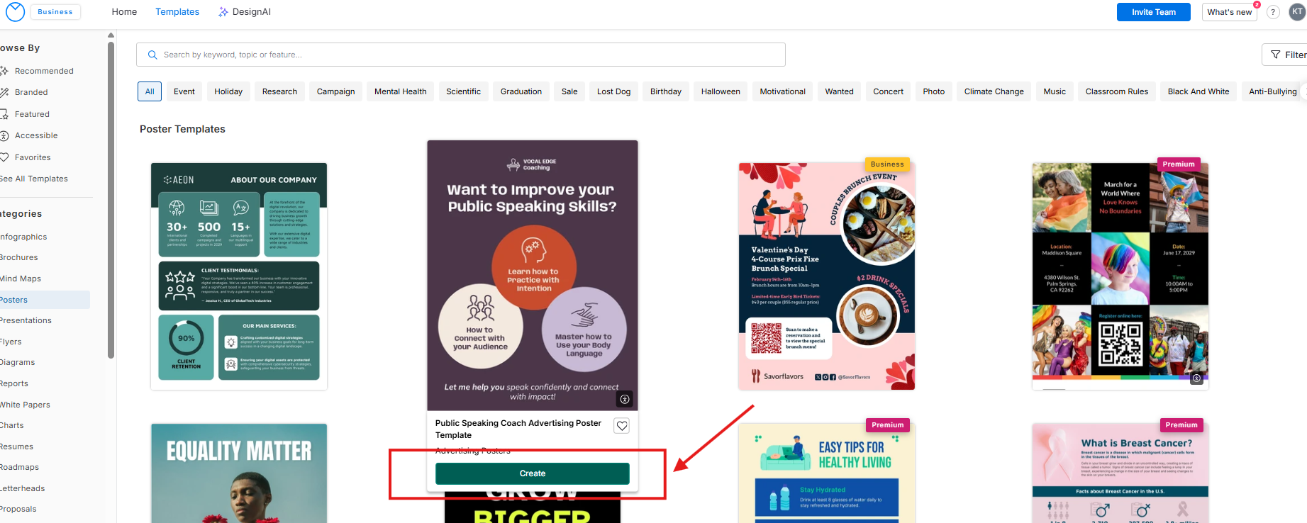This screenshot has width=1307, height=523.
Task: Open the Business plan dropdown badge
Action: [55, 12]
